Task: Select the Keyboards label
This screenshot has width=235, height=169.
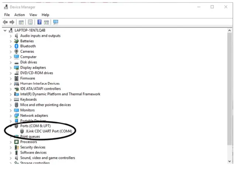Action: [x=28, y=100]
